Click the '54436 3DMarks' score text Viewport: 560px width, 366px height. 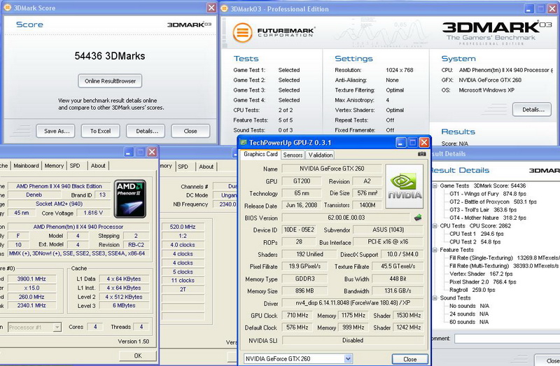point(110,56)
